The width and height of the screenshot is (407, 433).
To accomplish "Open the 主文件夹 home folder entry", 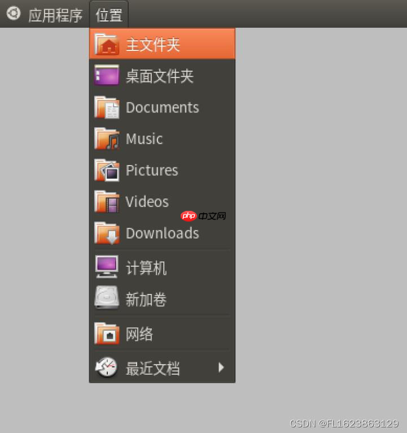I will point(162,44).
